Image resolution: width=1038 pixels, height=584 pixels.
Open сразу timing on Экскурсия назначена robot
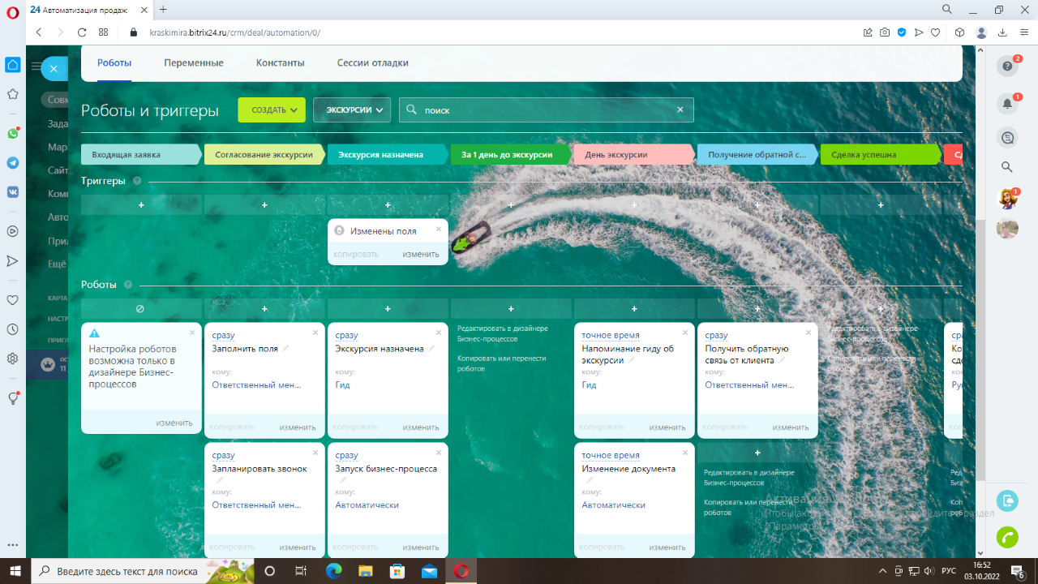tap(346, 335)
